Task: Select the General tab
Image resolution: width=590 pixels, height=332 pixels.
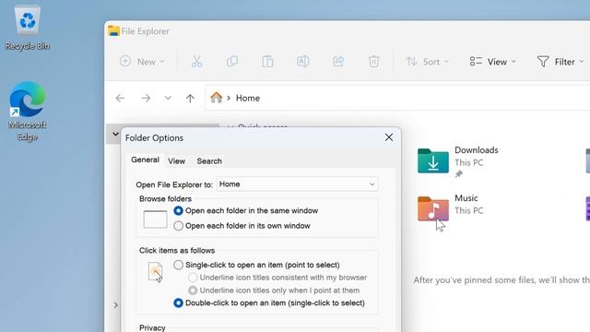Action: click(x=145, y=160)
